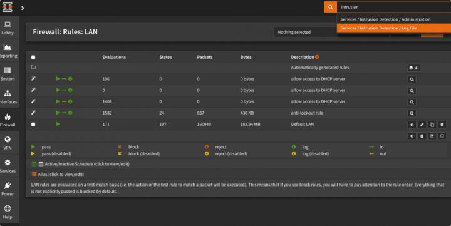The width and height of the screenshot is (451, 226).
Task: Click the folder icon for automatically generated rules
Action: (x=33, y=67)
